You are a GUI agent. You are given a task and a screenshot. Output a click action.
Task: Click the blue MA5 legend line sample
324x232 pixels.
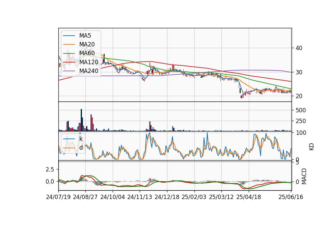[69, 36]
